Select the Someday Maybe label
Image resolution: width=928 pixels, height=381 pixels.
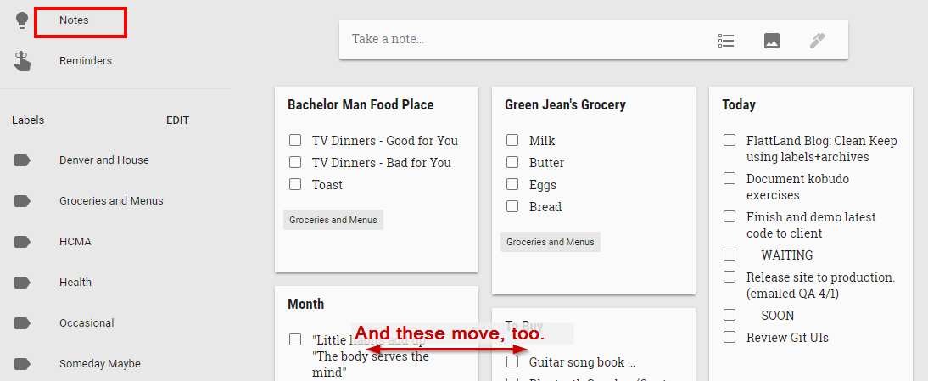(x=99, y=364)
